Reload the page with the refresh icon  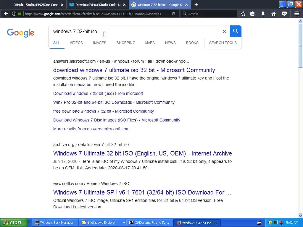pyautogui.click(x=173, y=14)
